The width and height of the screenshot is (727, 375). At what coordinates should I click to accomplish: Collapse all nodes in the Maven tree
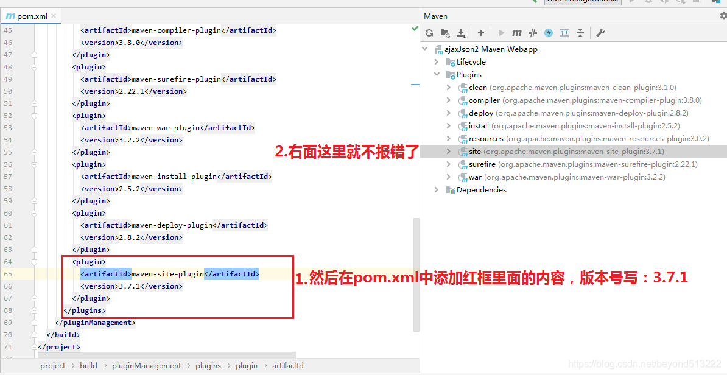581,32
